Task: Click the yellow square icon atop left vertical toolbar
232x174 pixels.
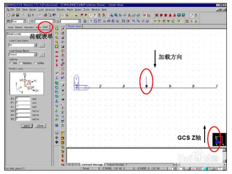Action: (57, 29)
